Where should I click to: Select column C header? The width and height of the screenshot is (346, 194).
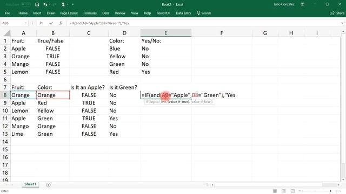89,33
